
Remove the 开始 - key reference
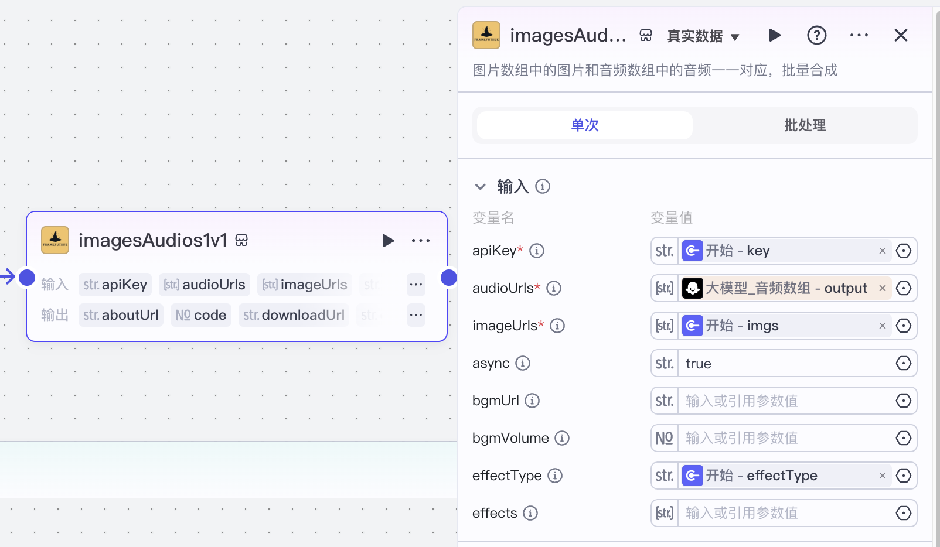coord(883,250)
